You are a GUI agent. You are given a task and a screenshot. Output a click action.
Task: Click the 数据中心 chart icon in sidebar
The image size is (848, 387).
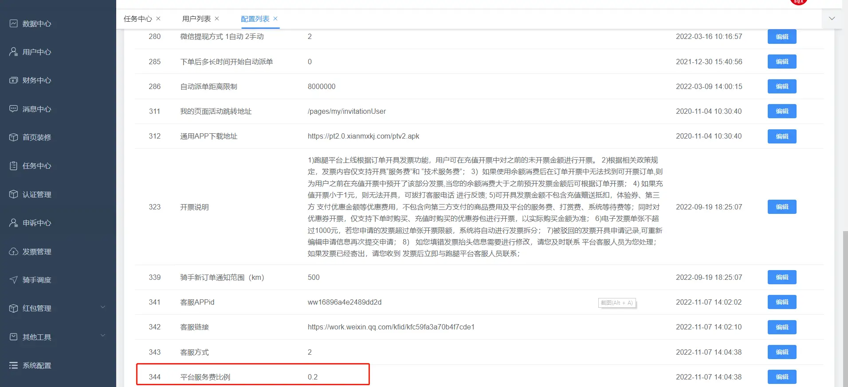tap(14, 23)
